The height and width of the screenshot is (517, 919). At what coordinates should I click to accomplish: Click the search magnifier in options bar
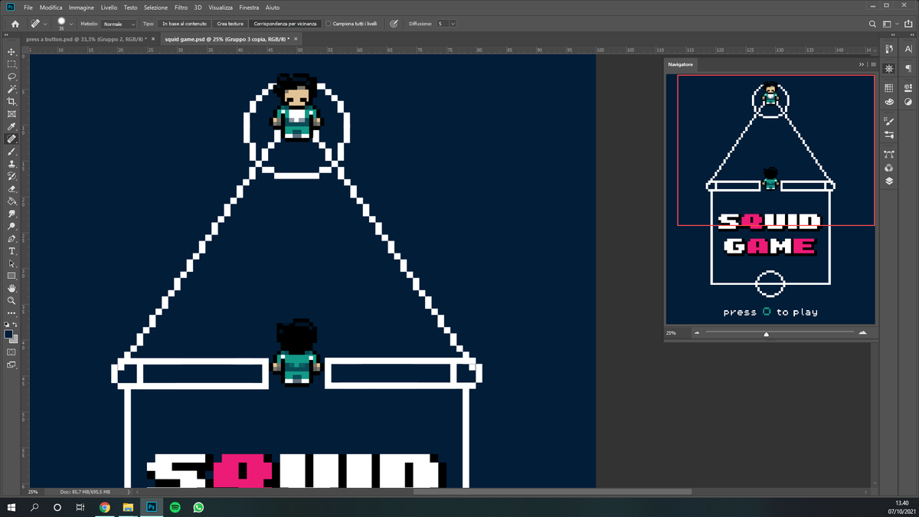click(x=872, y=24)
